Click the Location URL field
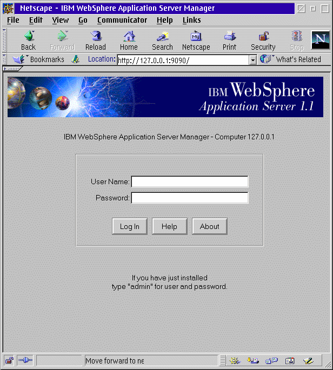 [183, 60]
